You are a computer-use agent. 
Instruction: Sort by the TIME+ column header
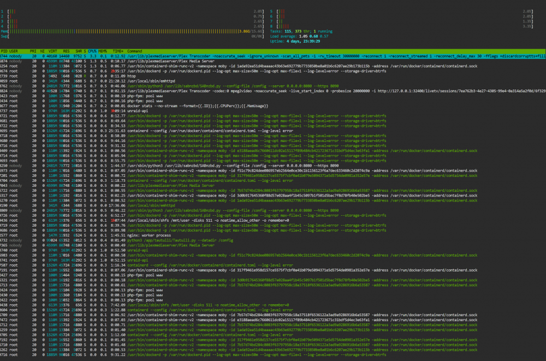click(x=118, y=51)
